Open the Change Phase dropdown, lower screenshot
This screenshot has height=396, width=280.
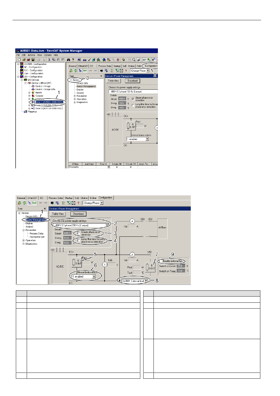pyautogui.click(x=102, y=203)
